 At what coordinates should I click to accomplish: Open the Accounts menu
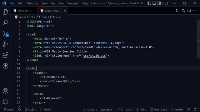5,91
